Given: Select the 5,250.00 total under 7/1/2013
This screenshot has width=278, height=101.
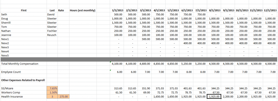Looking at the screenshot, I should click(x=200, y=64).
